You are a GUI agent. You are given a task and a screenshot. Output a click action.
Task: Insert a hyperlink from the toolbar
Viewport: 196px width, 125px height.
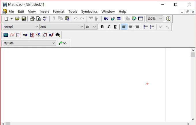(x=128, y=19)
